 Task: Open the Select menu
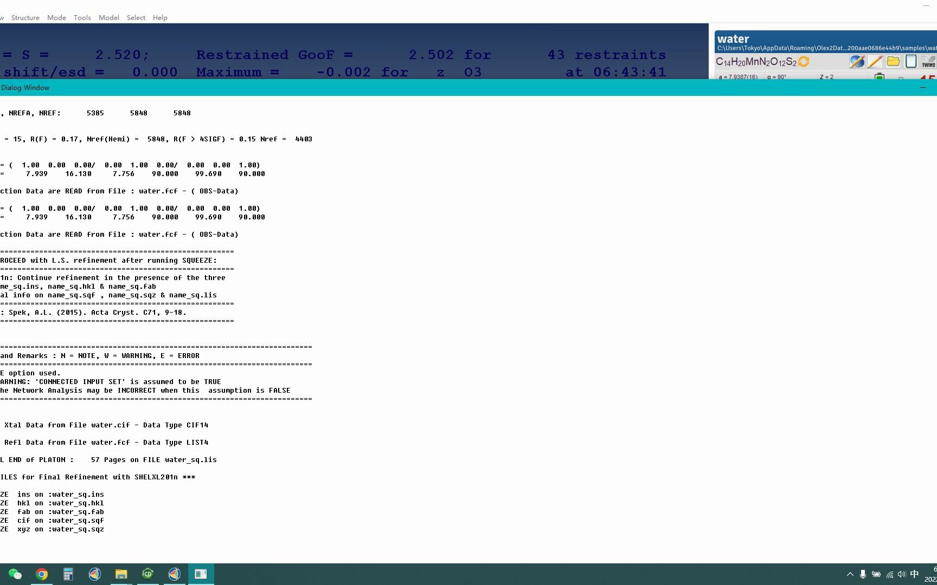(136, 18)
